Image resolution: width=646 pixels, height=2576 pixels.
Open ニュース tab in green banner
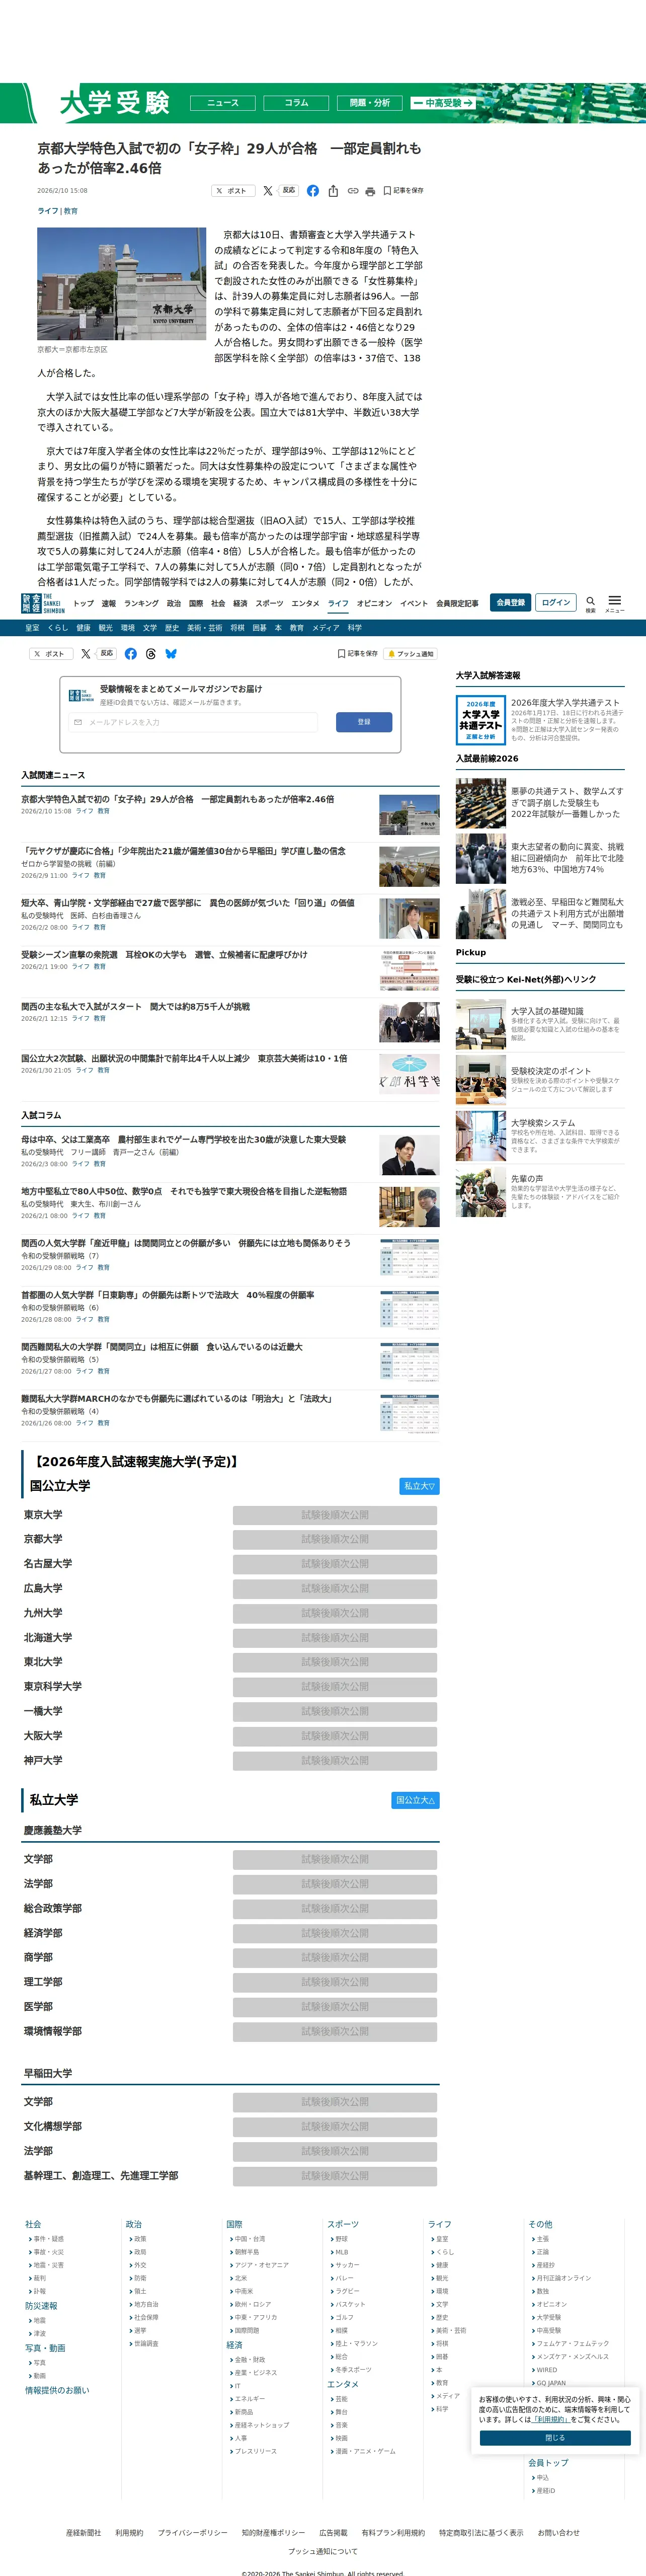pyautogui.click(x=223, y=103)
